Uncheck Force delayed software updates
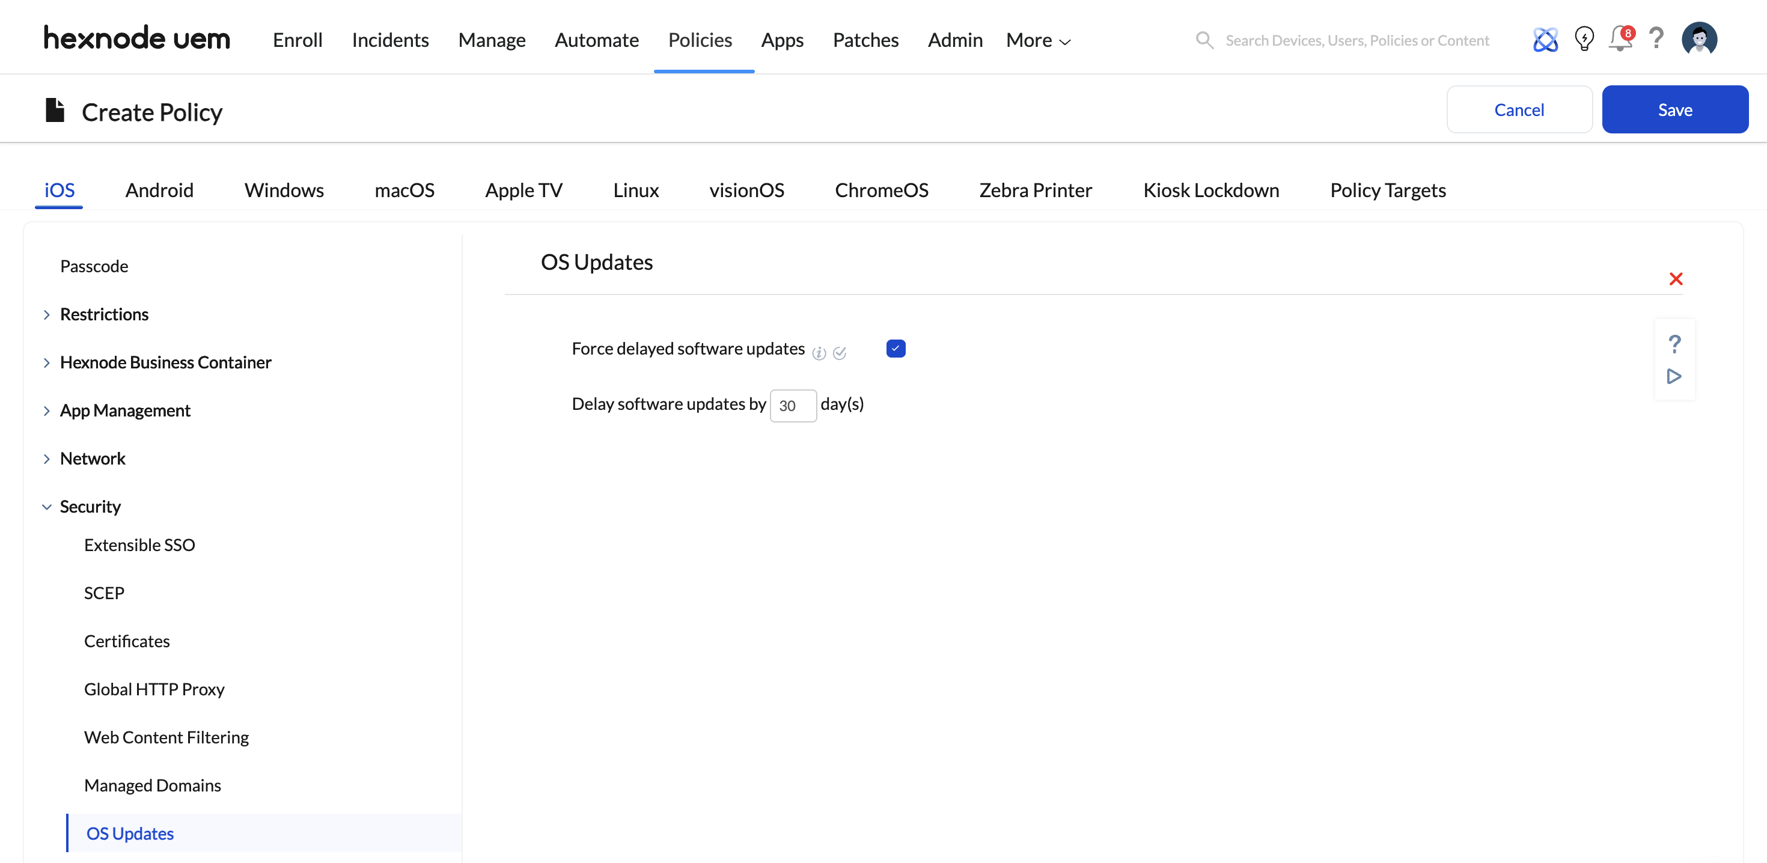Viewport: 1767px width, 863px height. tap(895, 349)
